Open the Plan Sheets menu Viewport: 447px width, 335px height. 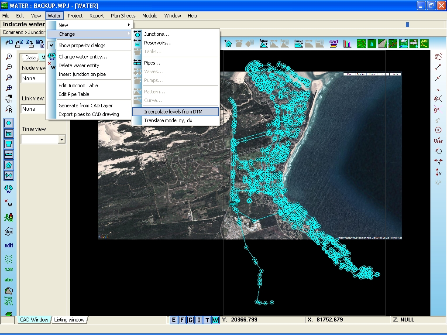pos(123,16)
